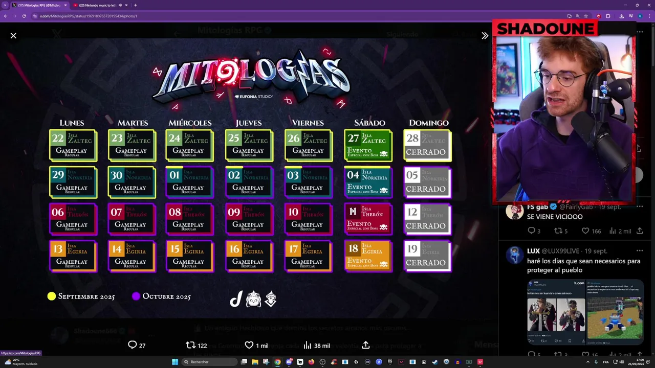The height and width of the screenshot is (368, 655).
Task: Open Epic Games Launcher from the taskbar
Action: [x=390, y=362]
